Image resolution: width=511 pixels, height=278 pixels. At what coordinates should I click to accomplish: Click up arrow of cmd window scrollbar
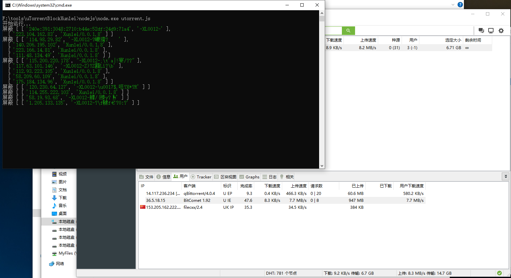322,13
